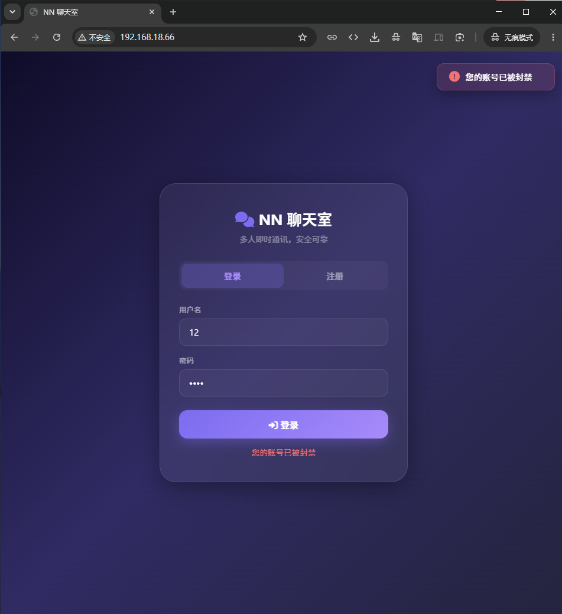Open the browser downloads icon

375,37
